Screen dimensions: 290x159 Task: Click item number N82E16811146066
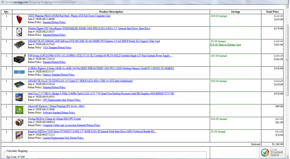pos(45,19)
